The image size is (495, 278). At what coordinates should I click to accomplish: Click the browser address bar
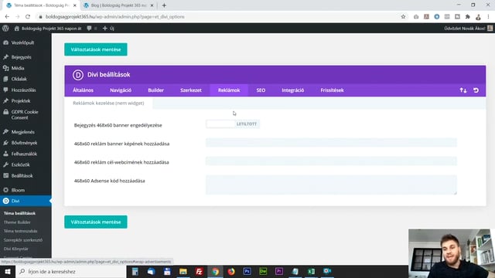pos(218,17)
